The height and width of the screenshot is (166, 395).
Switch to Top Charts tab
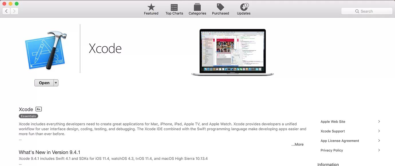pyautogui.click(x=174, y=9)
